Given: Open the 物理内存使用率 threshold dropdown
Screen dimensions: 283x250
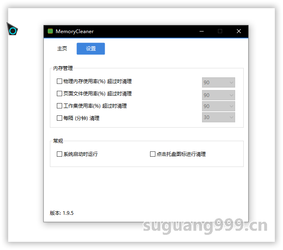Looking at the screenshot, I should [219, 83].
